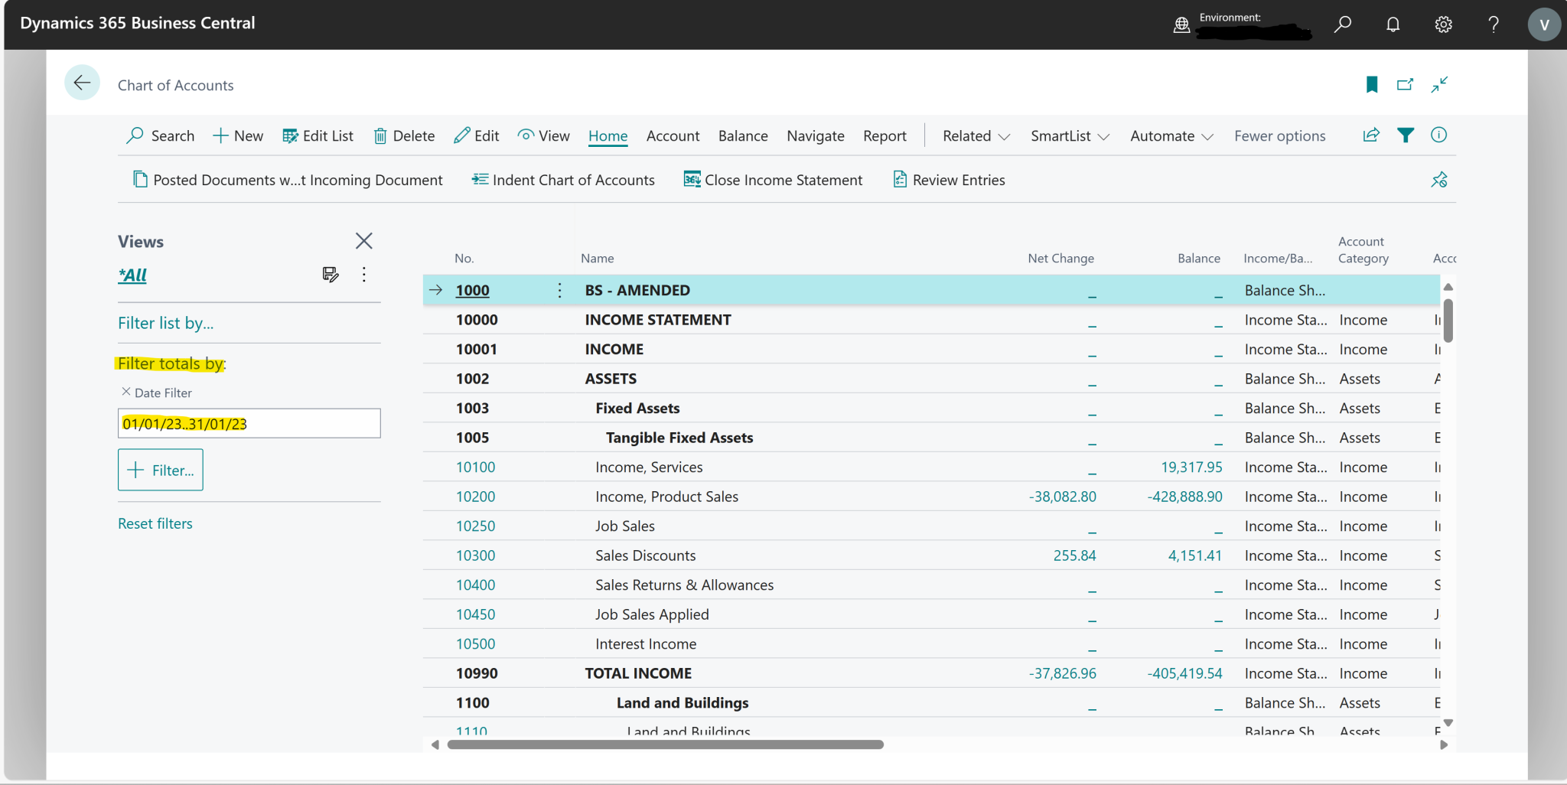This screenshot has width=1567, height=785.
Task: Click the pin action bar icon
Action: [1439, 180]
